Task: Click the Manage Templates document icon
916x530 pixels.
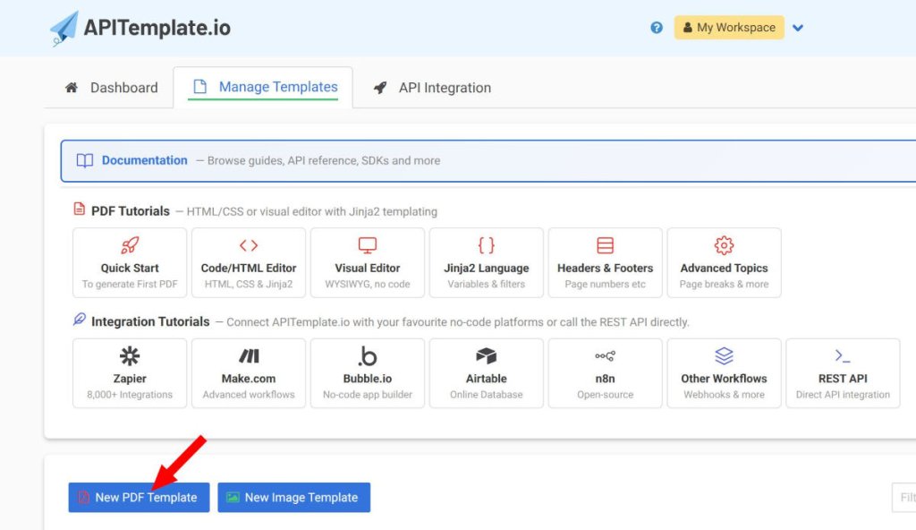Action: pyautogui.click(x=199, y=87)
